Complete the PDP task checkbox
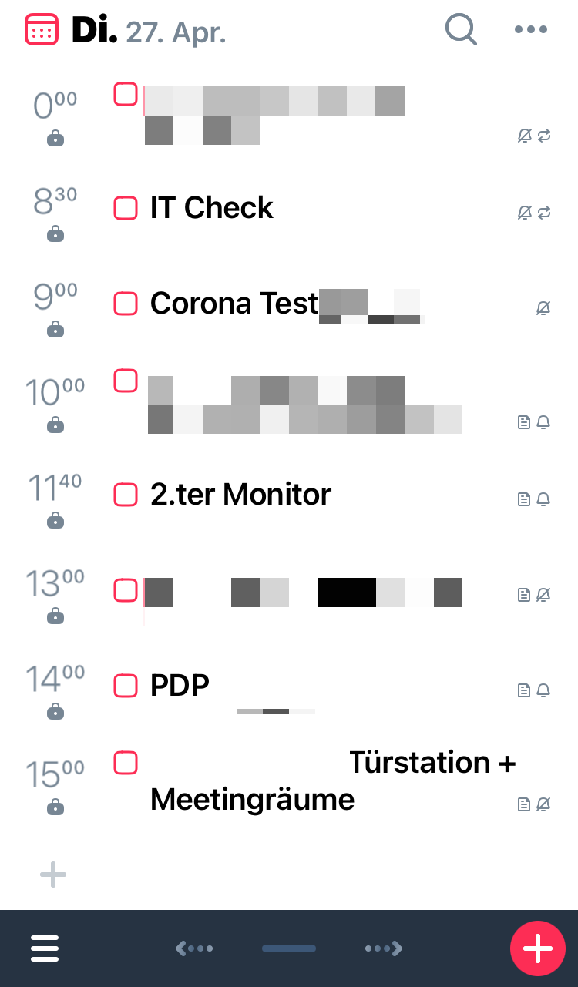 pos(126,685)
